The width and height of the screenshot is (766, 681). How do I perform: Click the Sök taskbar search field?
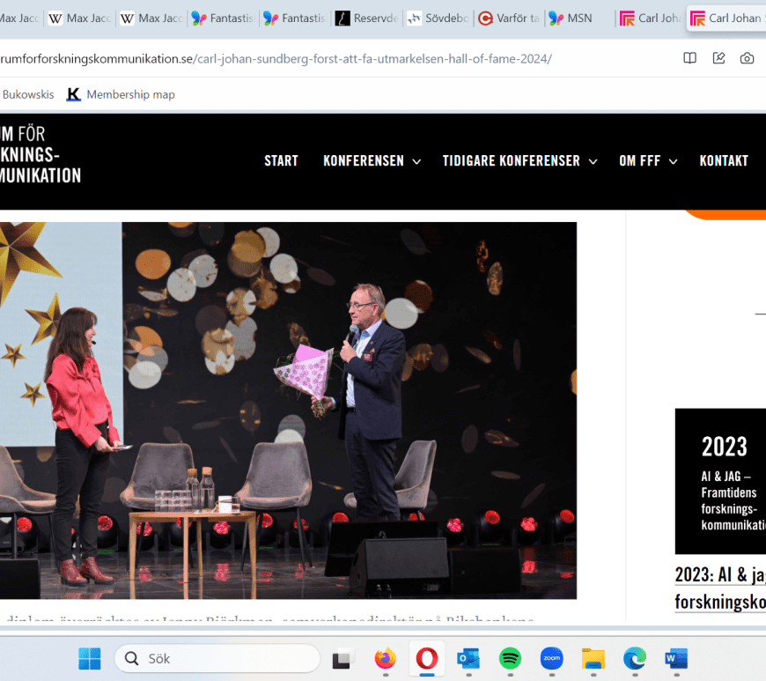(217, 658)
